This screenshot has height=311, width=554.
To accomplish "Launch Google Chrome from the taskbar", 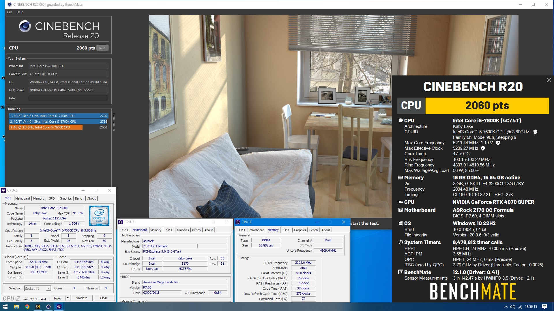I will coord(27,307).
